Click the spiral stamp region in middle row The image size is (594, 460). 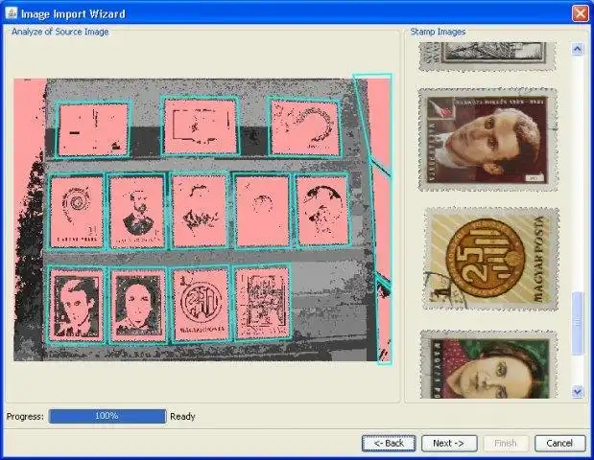tap(77, 212)
